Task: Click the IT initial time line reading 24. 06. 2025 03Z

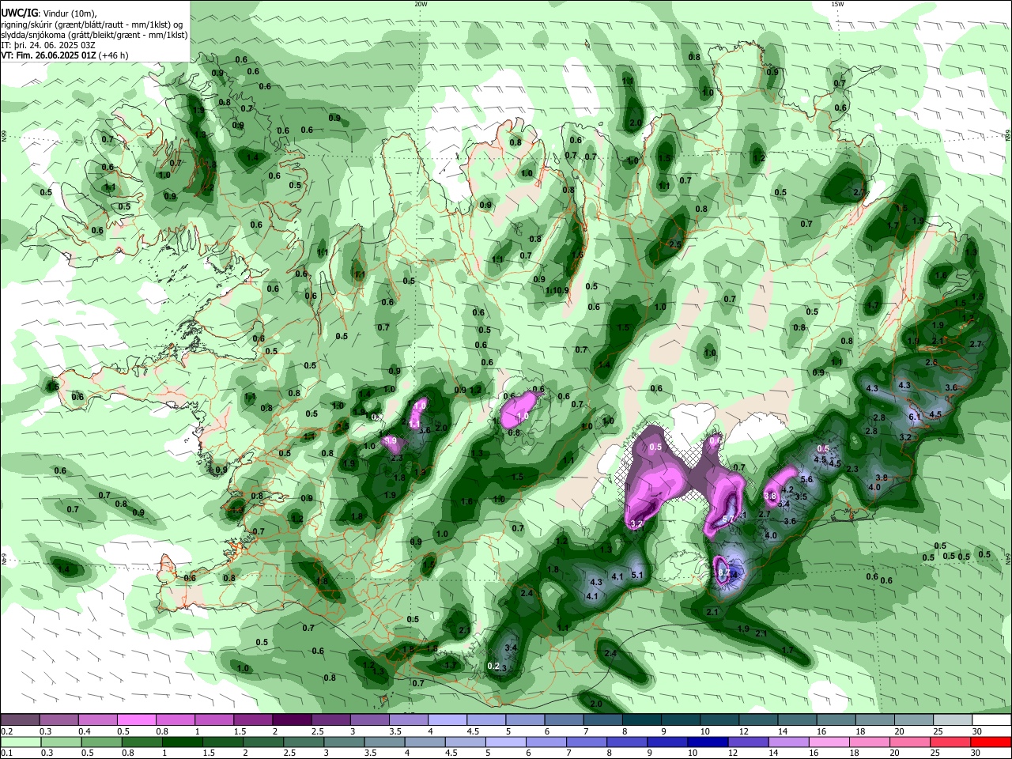Action: 49,45
